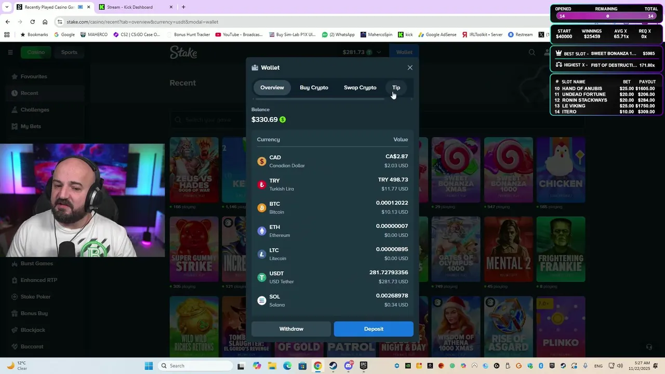This screenshot has width=665, height=374.
Task: Click the Litecoin coin icon
Action: (x=262, y=254)
